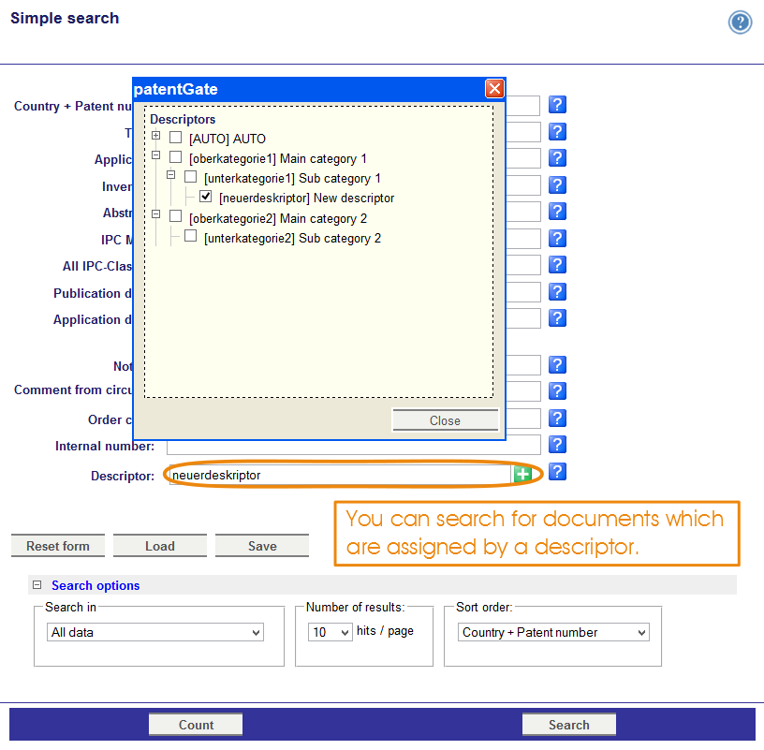Open help for the Order code row
This screenshot has width=764, height=750.
(x=557, y=419)
